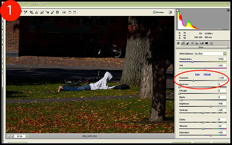Viewport: 232px width, 145px height.
Task: Open the Split Toning panel tab
Action: (197, 43)
